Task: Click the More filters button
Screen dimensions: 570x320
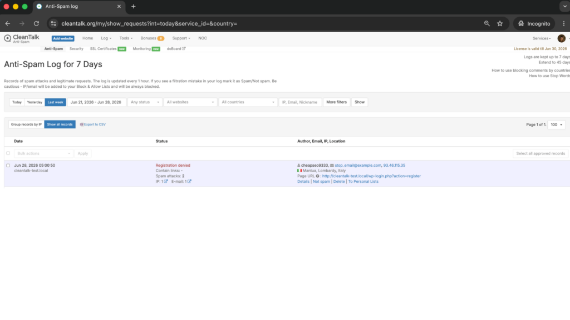Action: 336,102
